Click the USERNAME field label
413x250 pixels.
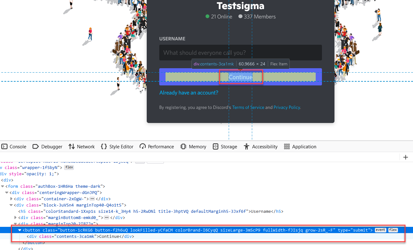tap(172, 39)
